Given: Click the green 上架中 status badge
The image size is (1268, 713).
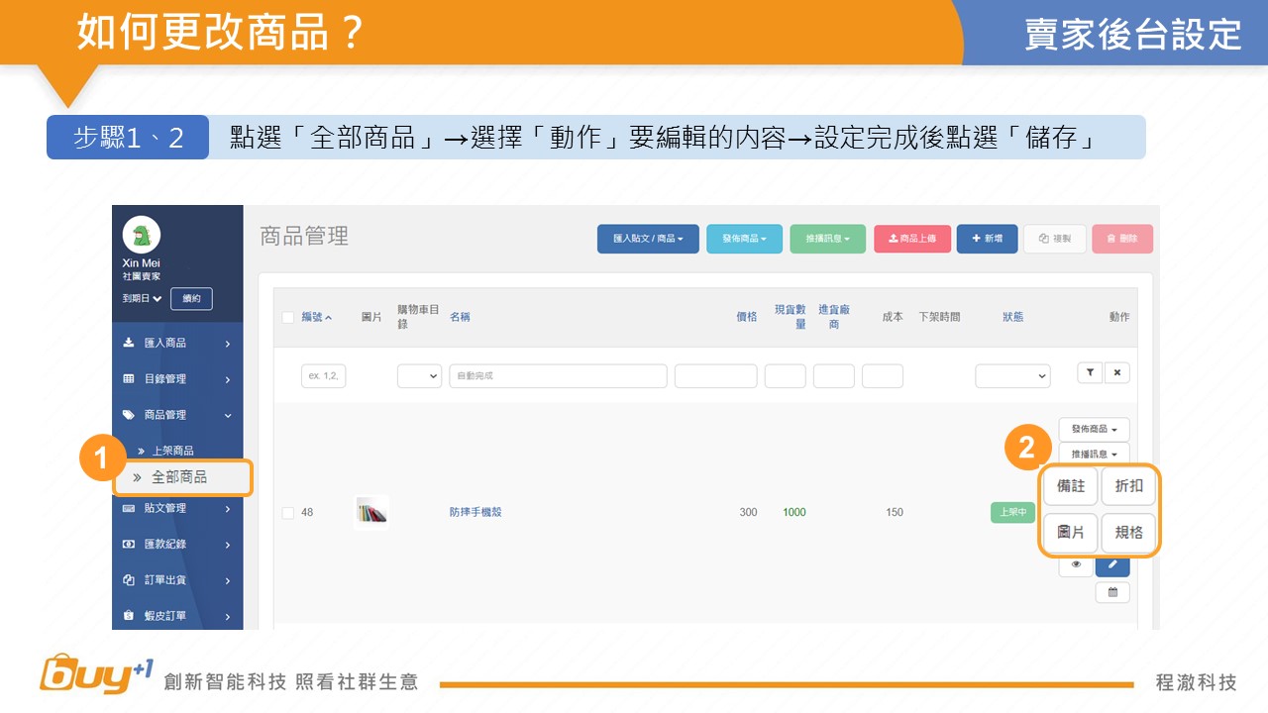Looking at the screenshot, I should [1011, 513].
